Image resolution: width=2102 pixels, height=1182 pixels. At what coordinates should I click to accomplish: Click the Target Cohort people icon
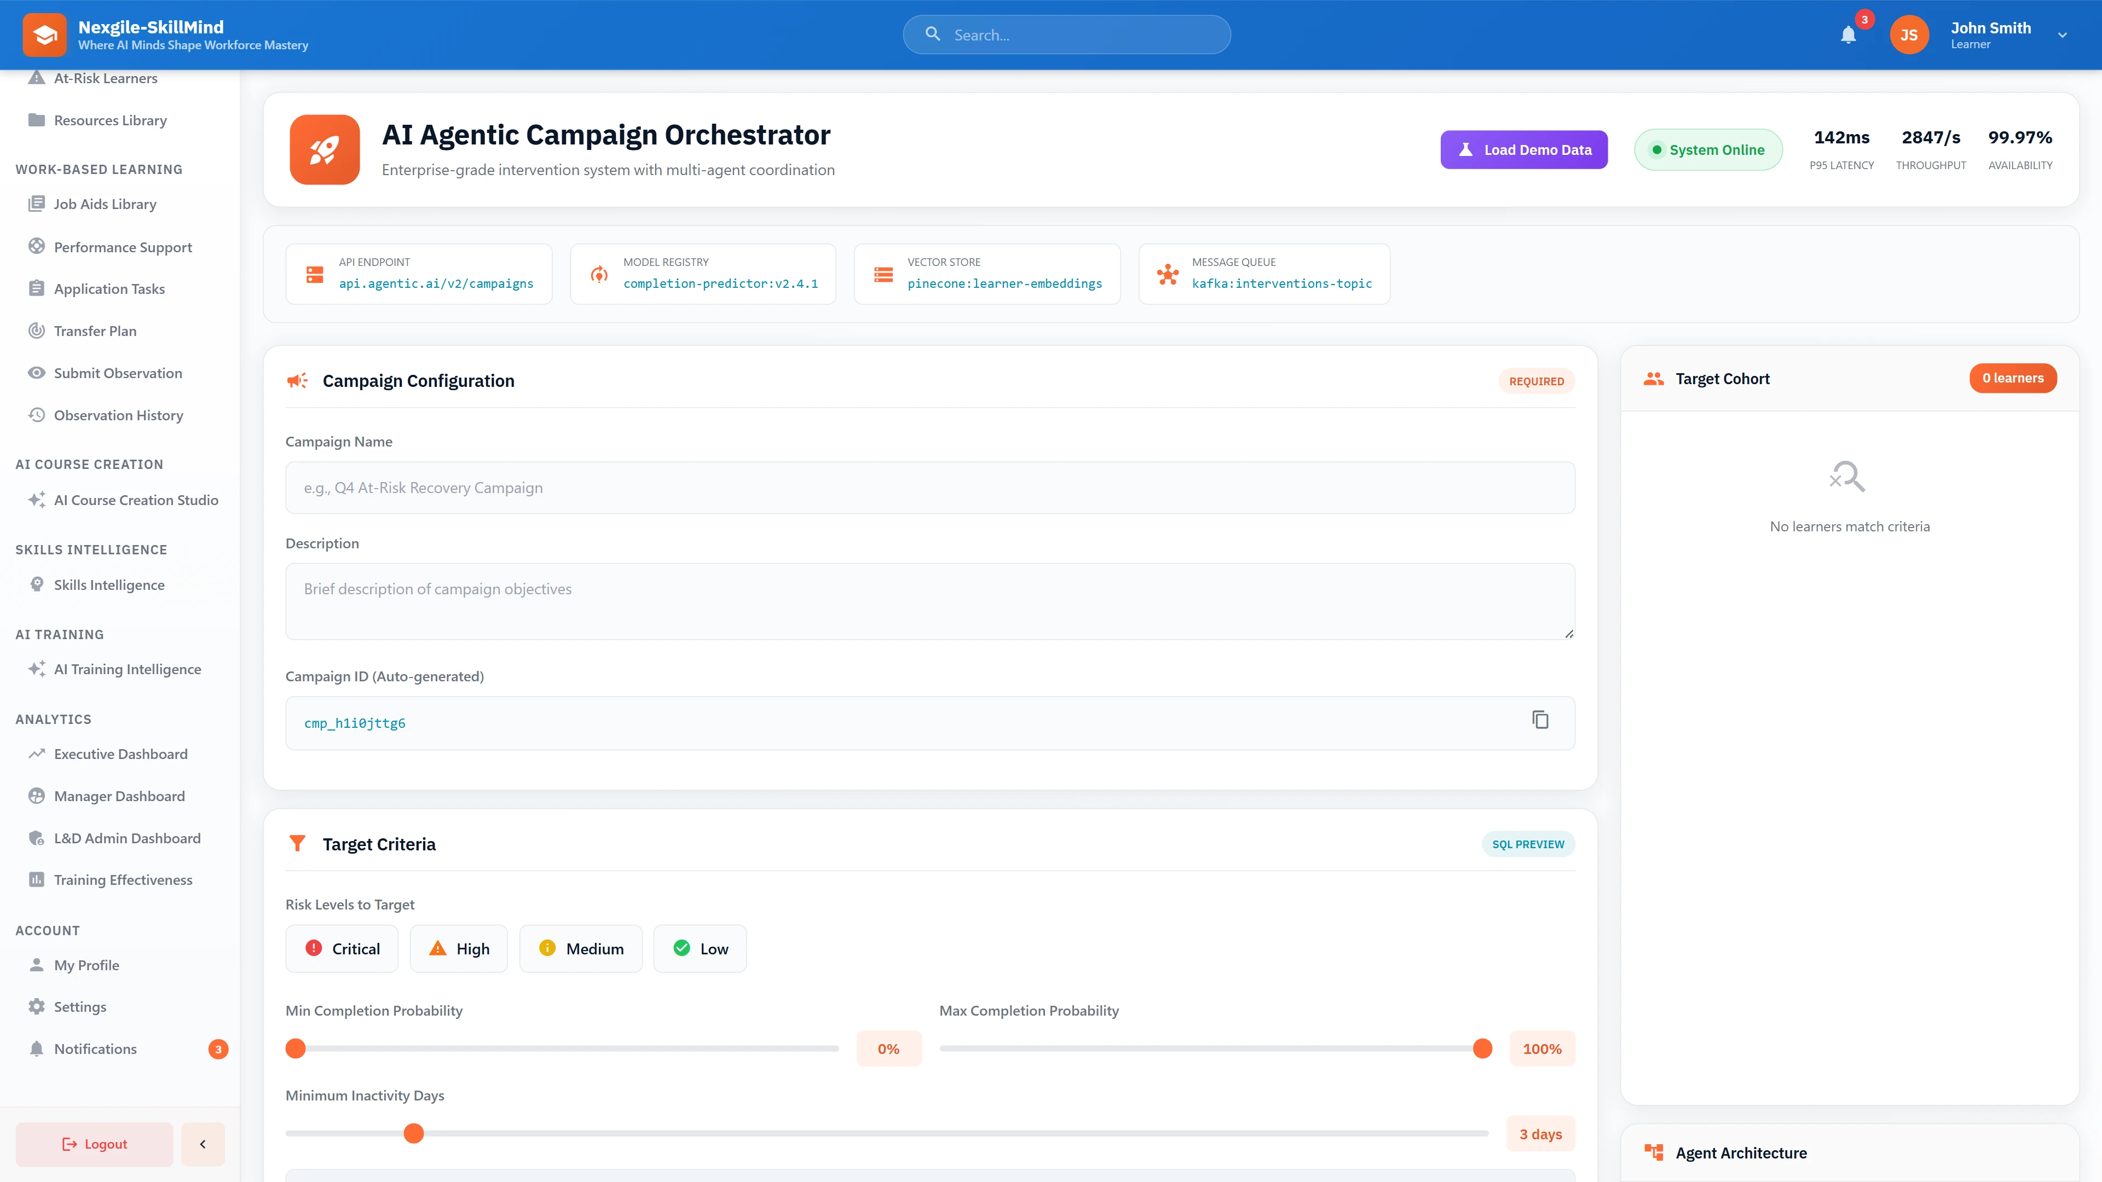pyautogui.click(x=1654, y=378)
